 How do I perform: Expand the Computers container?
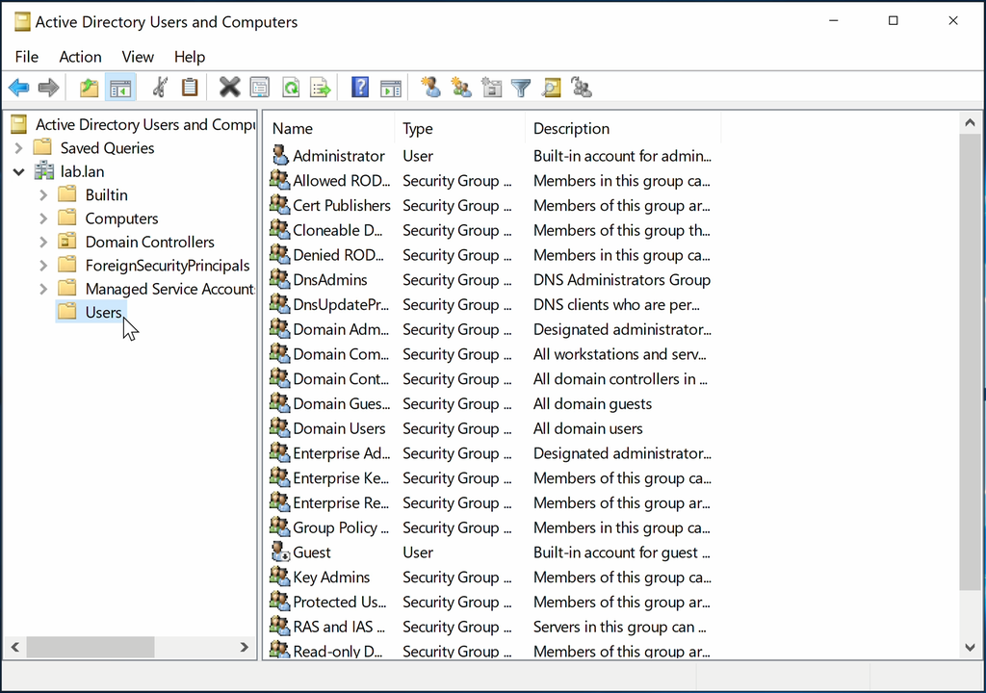(42, 218)
